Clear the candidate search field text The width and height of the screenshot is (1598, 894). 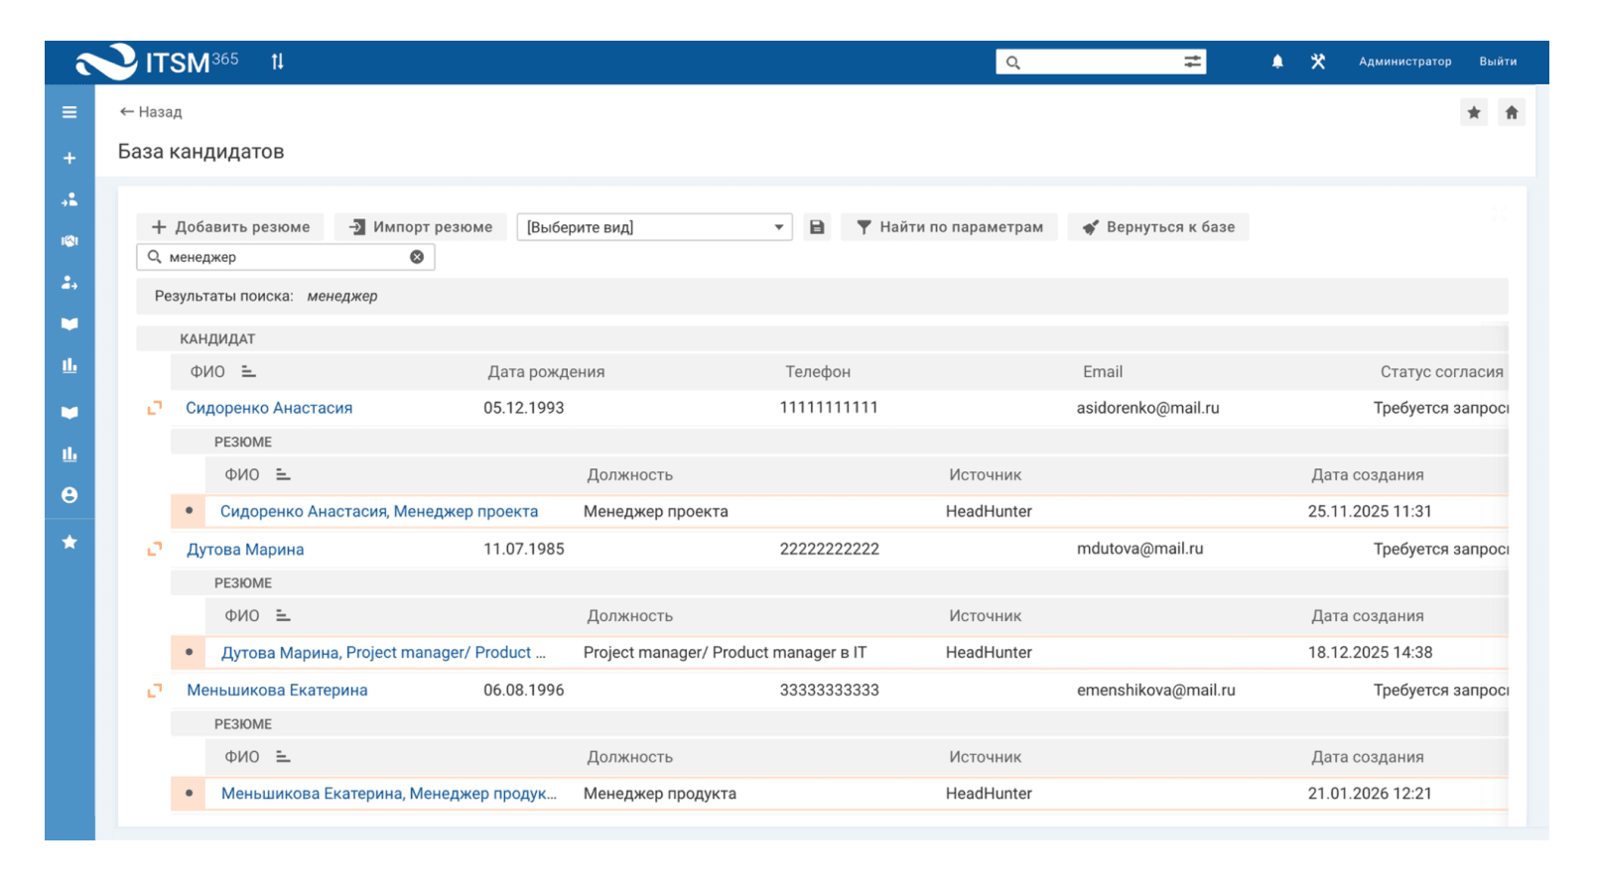[x=417, y=257]
